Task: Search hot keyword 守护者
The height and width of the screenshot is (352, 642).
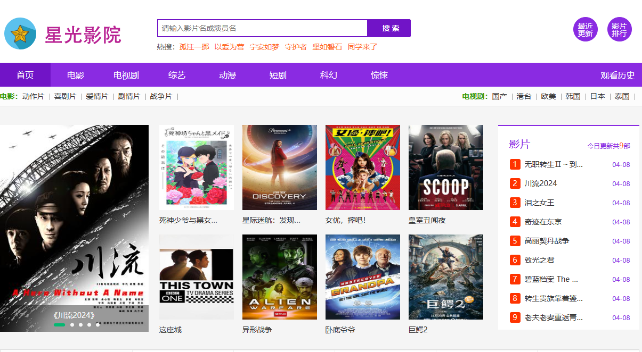Action: [x=296, y=47]
